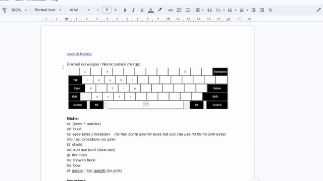Click the clear formatting icon
Screen dimensions: 323x181
271,10
